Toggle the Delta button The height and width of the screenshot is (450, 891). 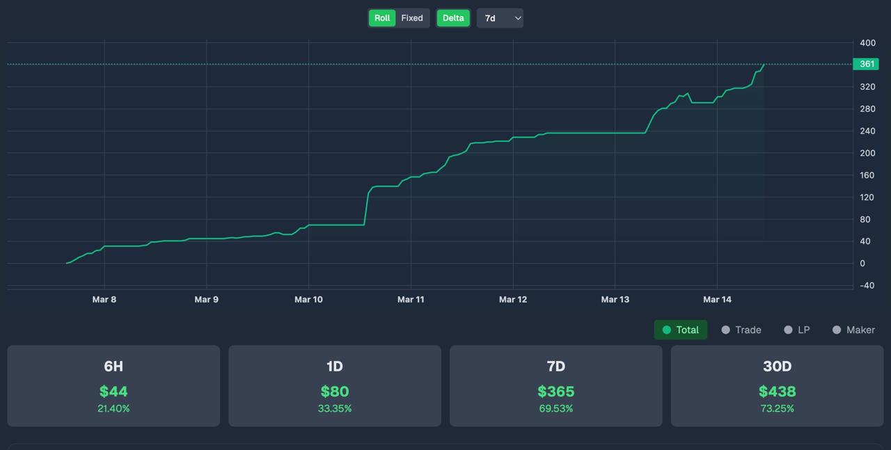click(453, 18)
